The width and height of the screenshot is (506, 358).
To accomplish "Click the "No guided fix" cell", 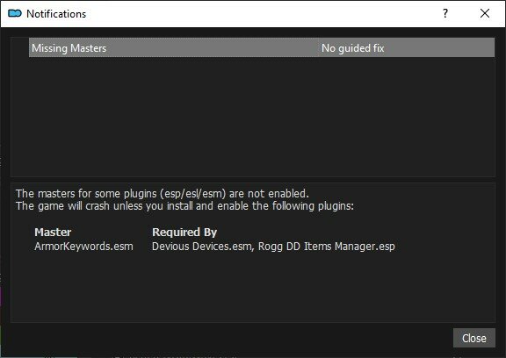I will 406,47.
